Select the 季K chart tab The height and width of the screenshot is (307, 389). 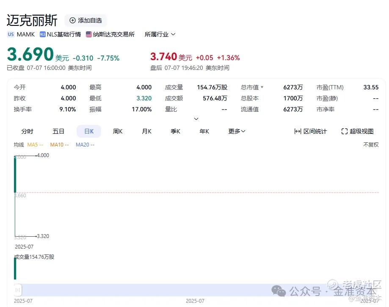[175, 131]
